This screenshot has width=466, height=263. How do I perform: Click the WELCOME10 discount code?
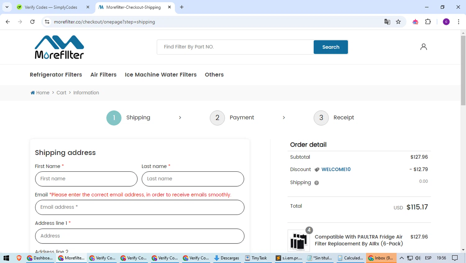[x=336, y=170]
